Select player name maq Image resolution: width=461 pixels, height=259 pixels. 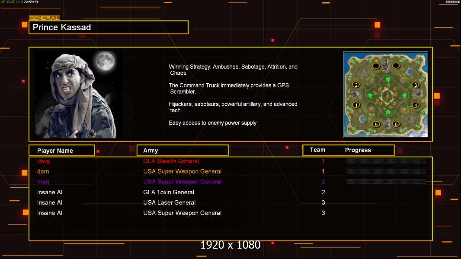[x=43, y=182]
